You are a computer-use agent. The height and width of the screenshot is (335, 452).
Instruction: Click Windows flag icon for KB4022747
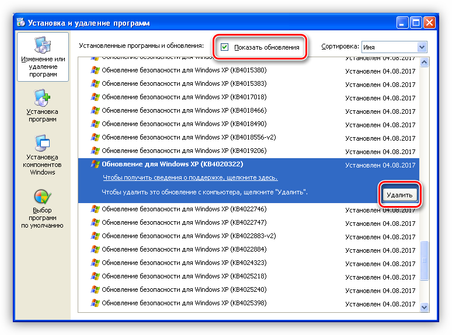point(95,222)
